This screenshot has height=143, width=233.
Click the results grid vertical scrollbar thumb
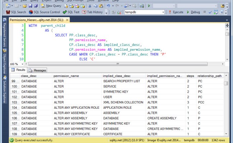tap(226, 83)
